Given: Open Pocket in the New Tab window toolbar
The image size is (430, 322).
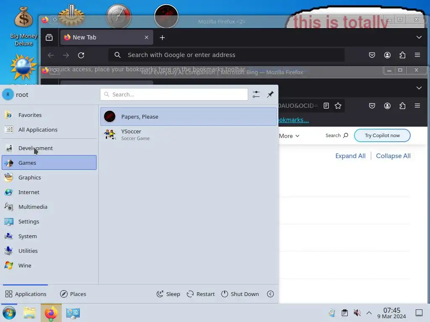Looking at the screenshot, I should click(372, 55).
